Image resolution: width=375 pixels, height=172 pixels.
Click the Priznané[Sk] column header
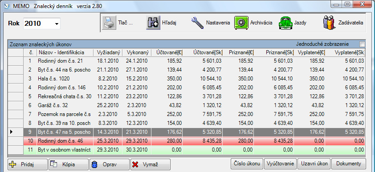(x=274, y=52)
